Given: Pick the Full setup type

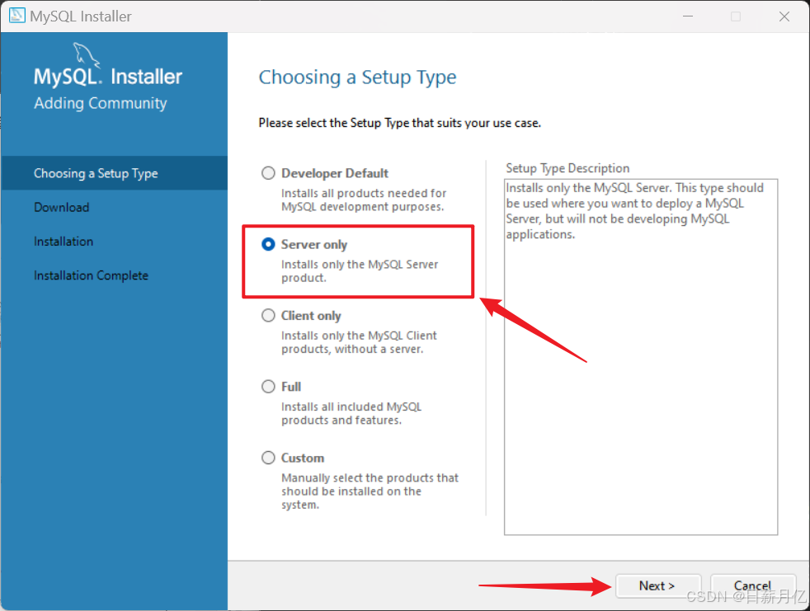Looking at the screenshot, I should click(x=268, y=387).
